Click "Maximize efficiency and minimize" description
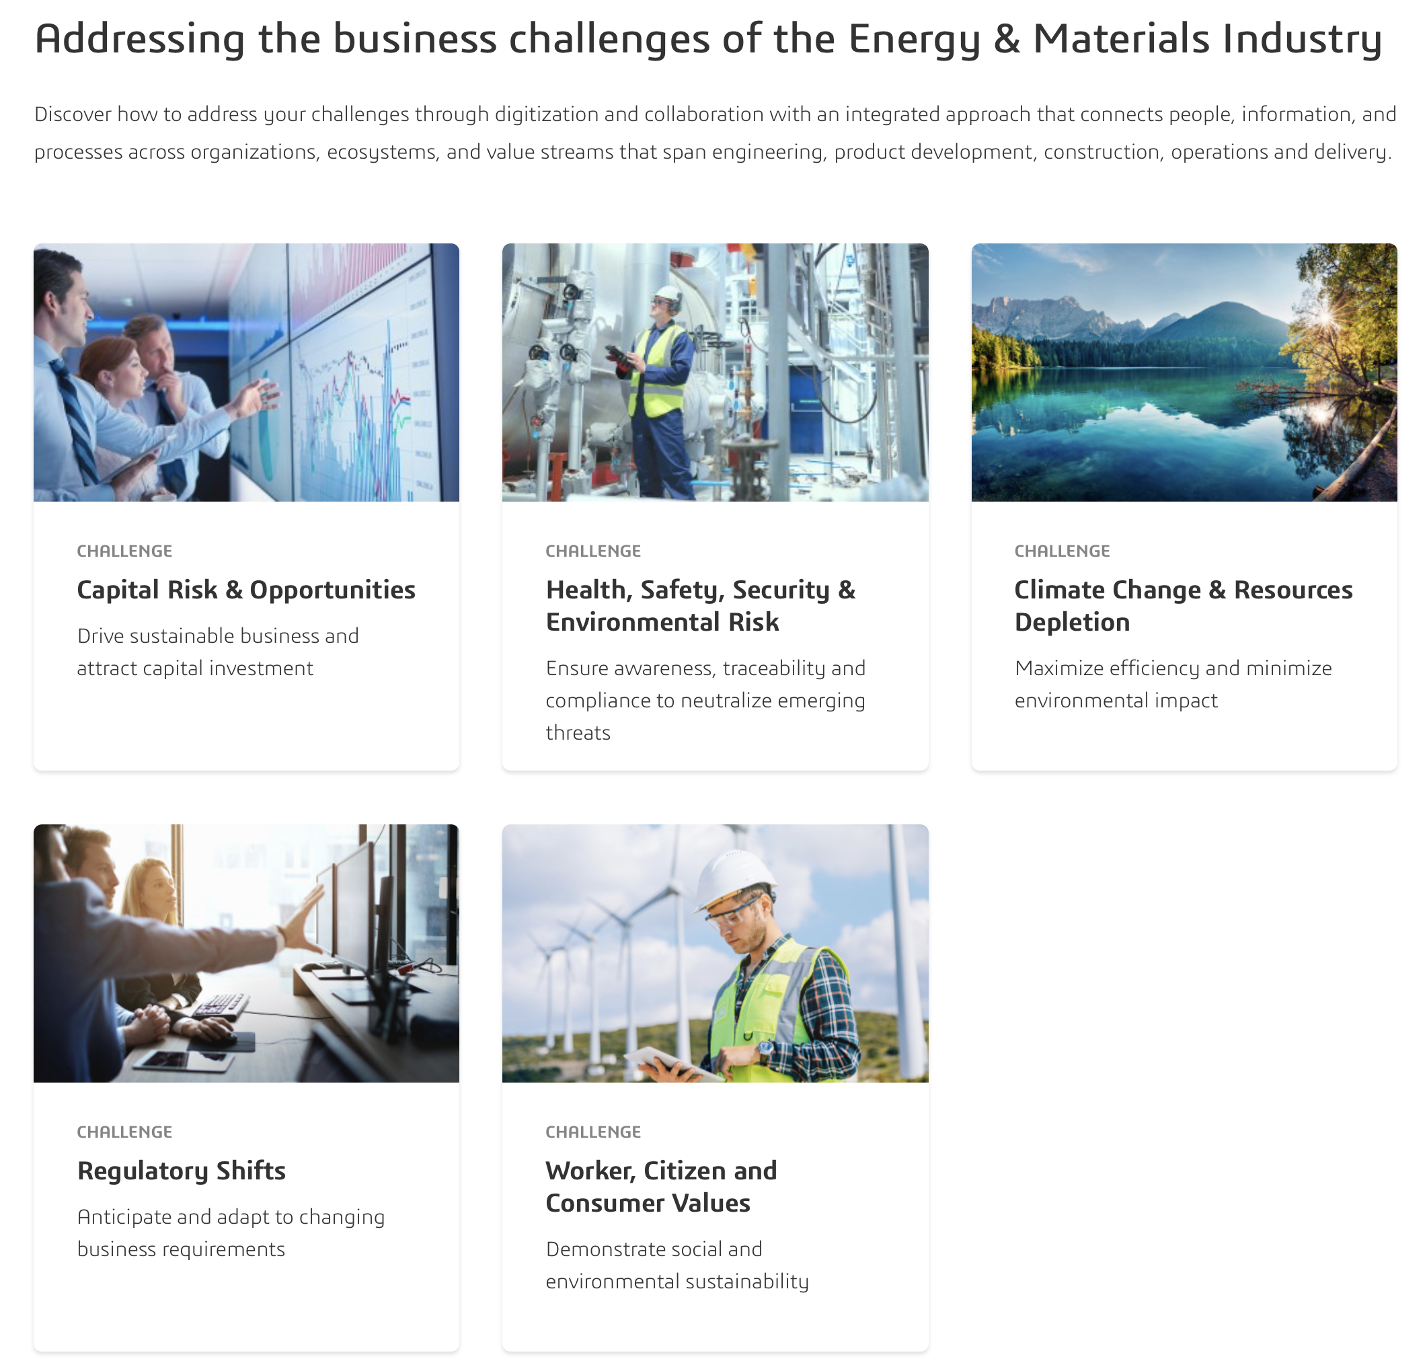This screenshot has height=1365, width=1427. (x=1173, y=684)
